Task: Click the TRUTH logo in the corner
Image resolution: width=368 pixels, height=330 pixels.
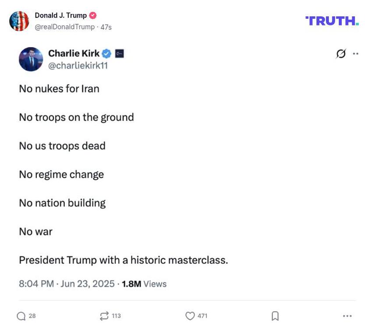Action: [333, 19]
